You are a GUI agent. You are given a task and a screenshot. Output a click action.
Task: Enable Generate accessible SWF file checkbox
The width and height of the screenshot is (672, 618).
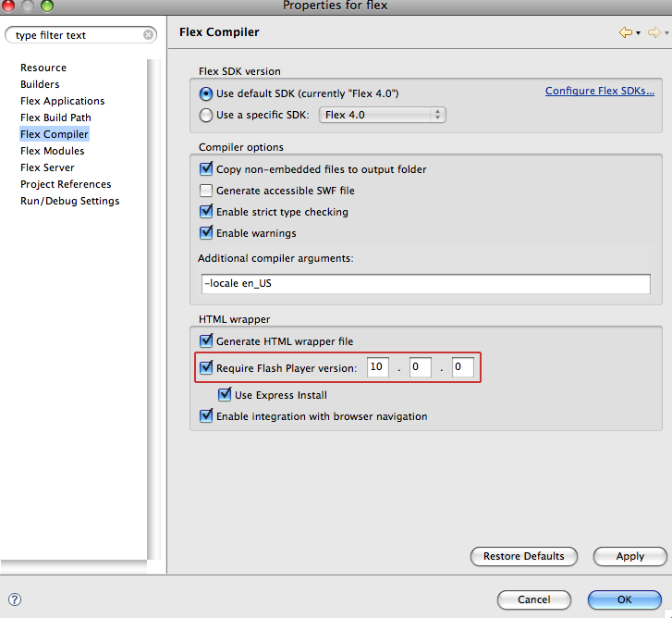pos(206,190)
